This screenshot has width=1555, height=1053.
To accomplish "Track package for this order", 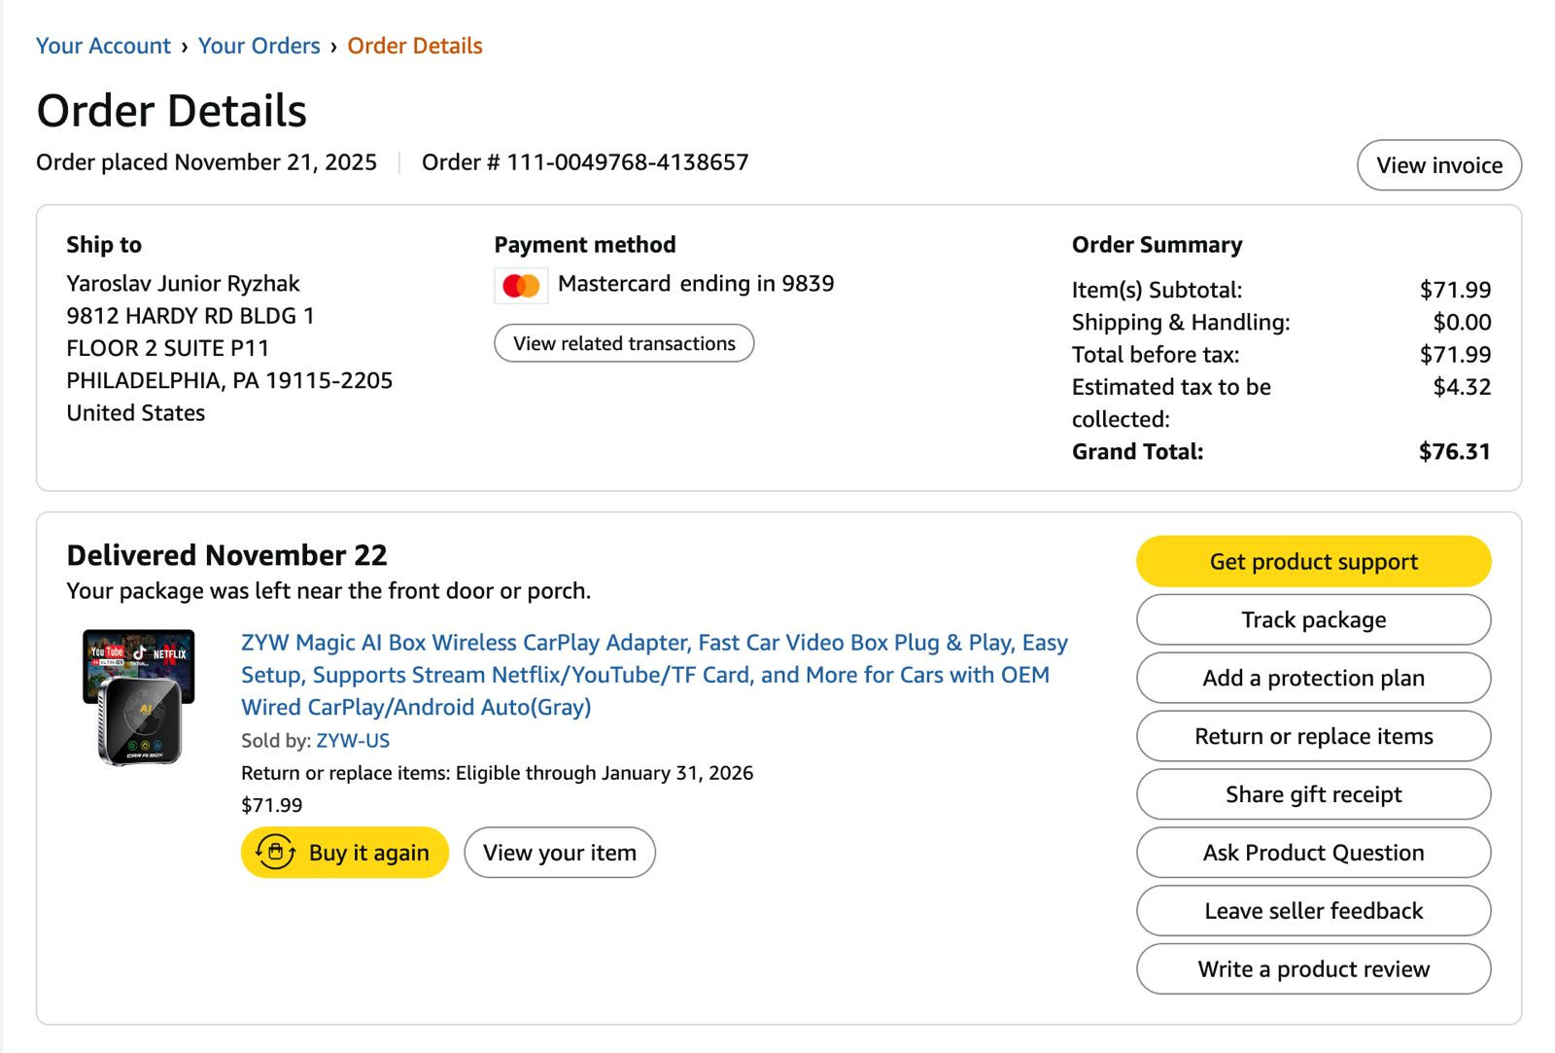I will pos(1314,619).
